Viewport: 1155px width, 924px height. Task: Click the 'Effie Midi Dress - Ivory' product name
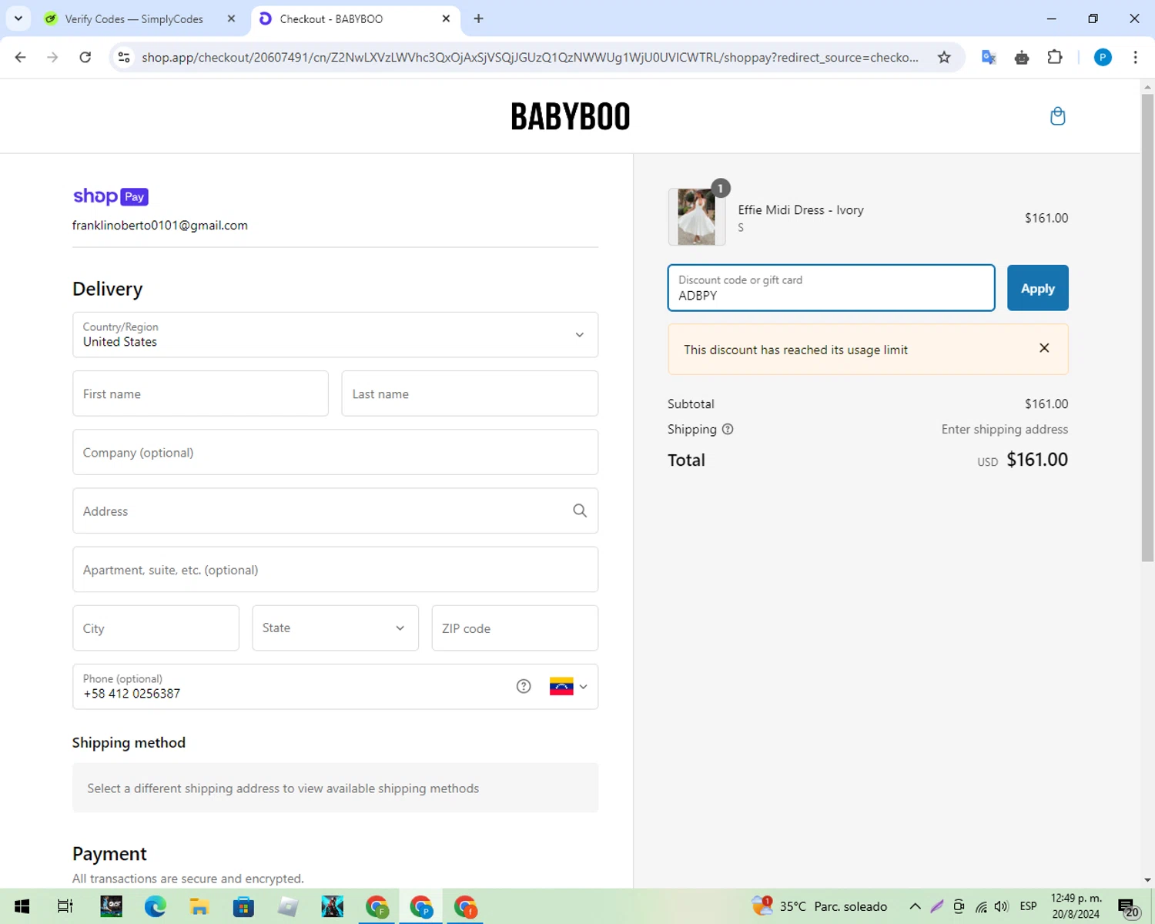801,210
